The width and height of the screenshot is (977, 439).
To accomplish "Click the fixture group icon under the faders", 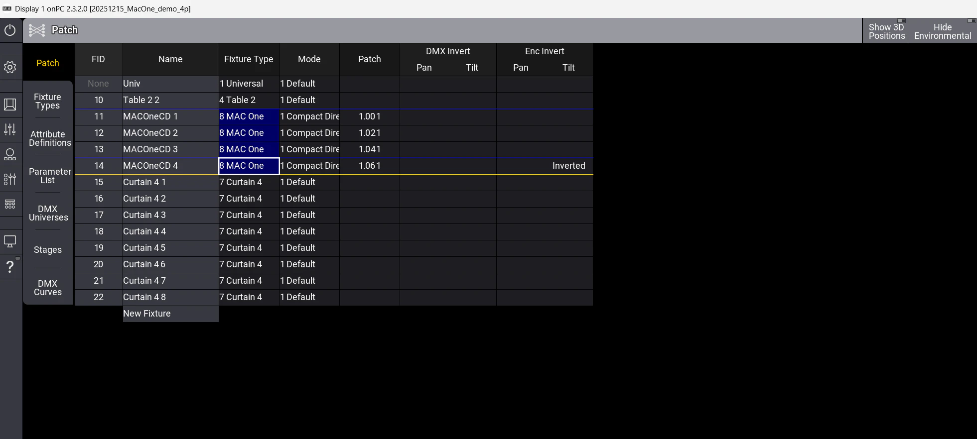I will click(10, 154).
